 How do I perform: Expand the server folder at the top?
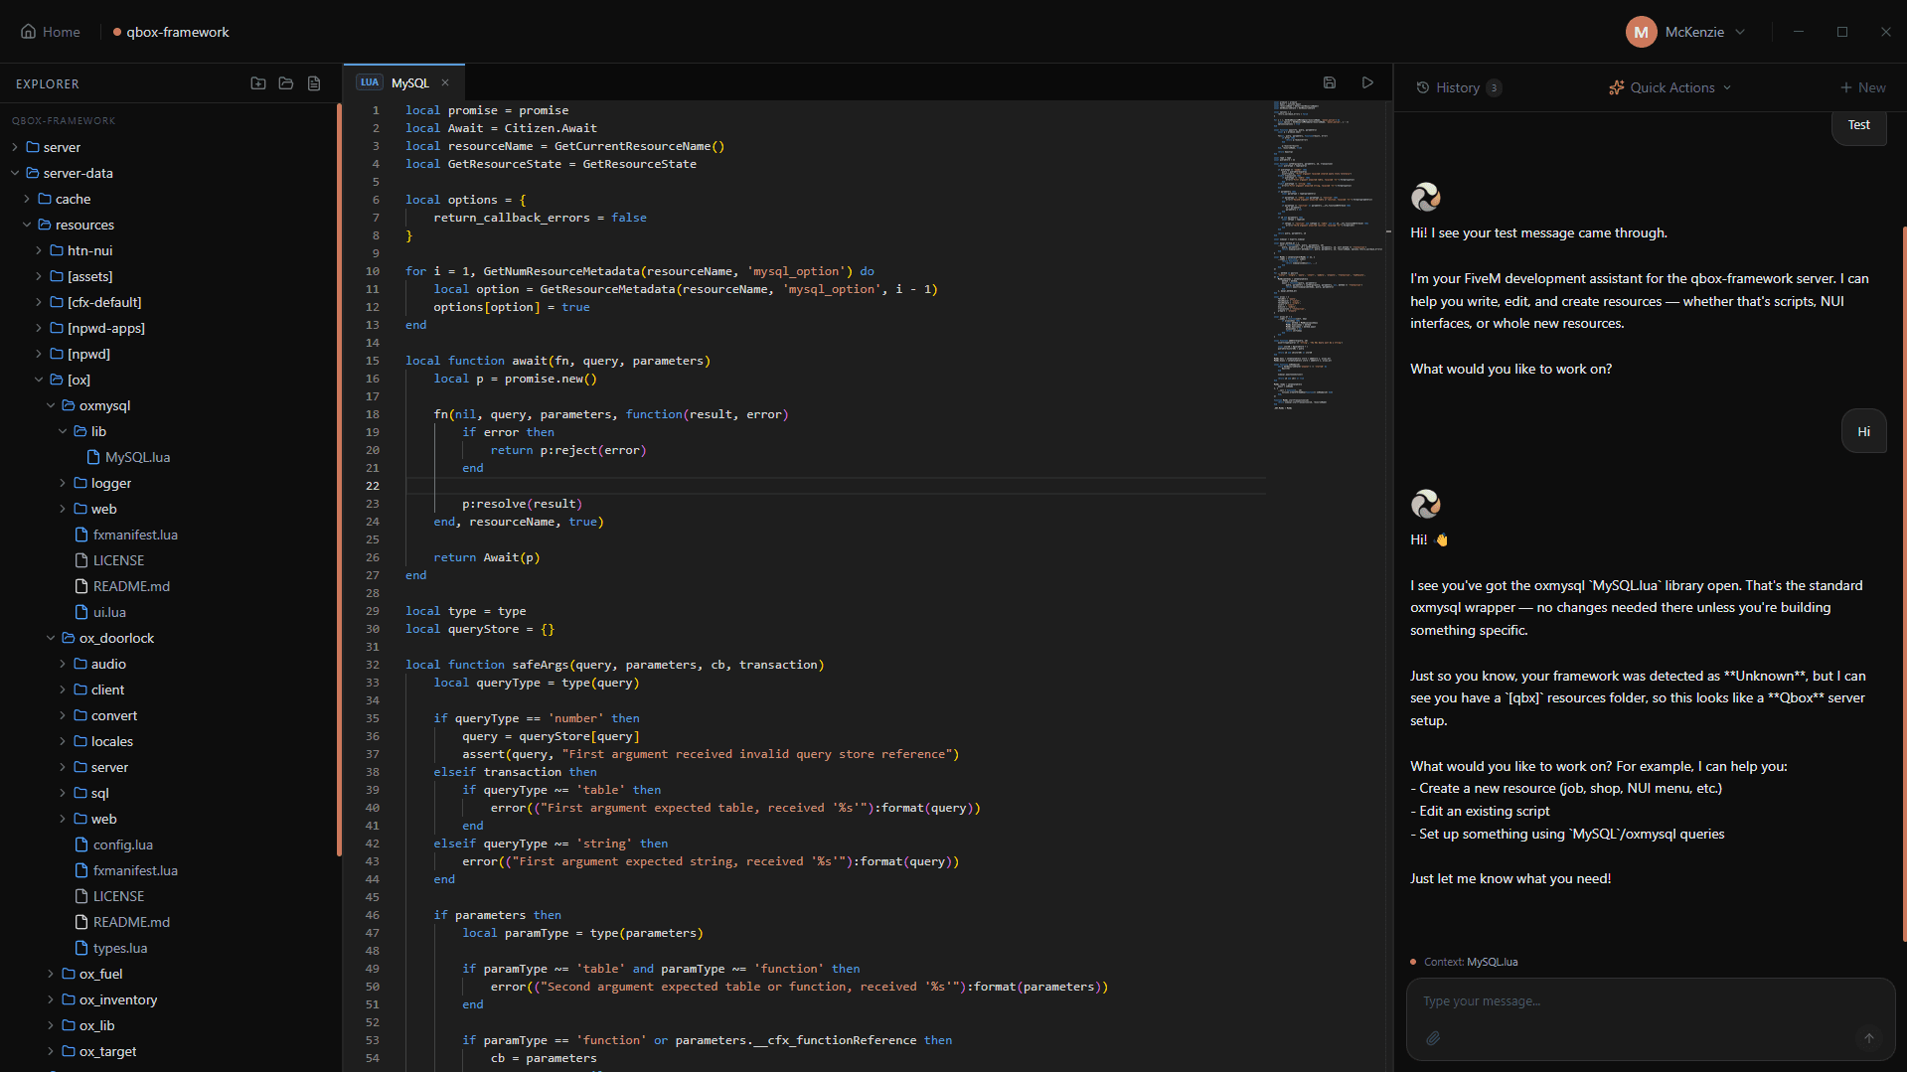(62, 147)
